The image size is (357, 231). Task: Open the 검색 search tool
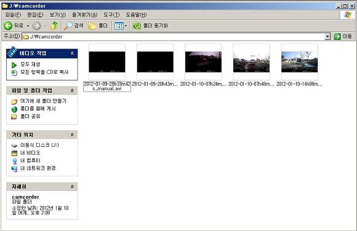coord(73,26)
